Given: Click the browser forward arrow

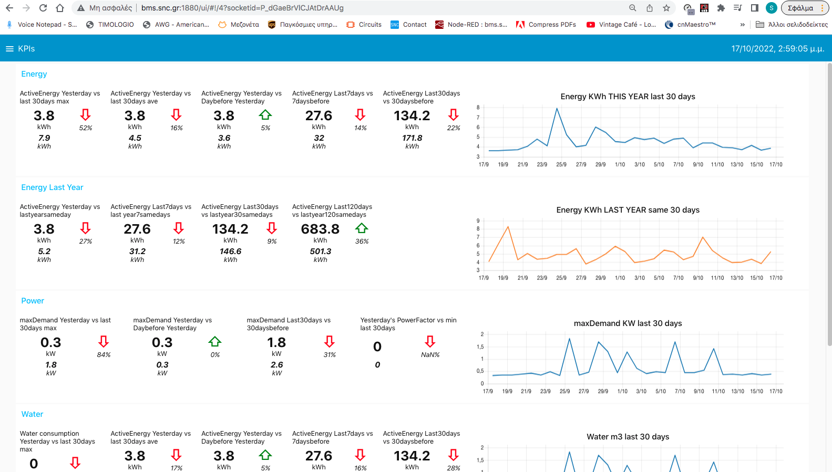Looking at the screenshot, I should (26, 8).
